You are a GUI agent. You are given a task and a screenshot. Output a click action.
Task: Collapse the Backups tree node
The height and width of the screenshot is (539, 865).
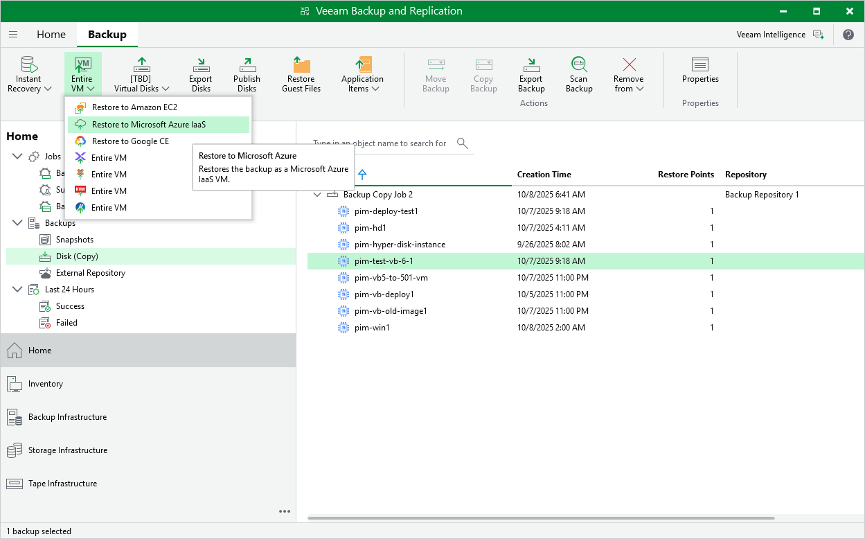[17, 223]
